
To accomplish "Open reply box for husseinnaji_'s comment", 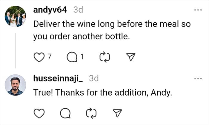I will (x=65, y=112).
